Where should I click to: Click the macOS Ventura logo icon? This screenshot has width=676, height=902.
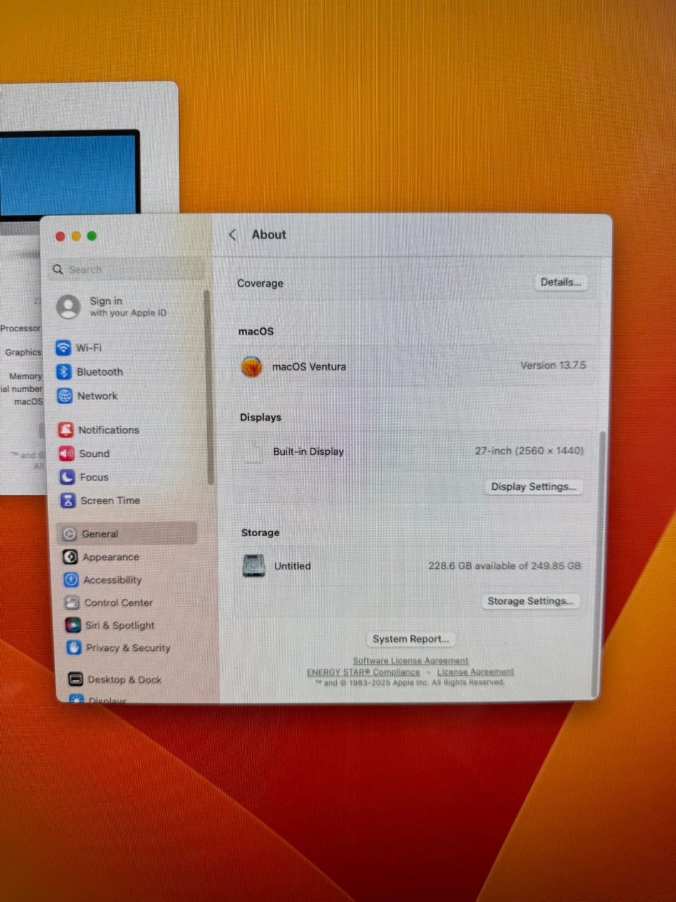tap(252, 366)
